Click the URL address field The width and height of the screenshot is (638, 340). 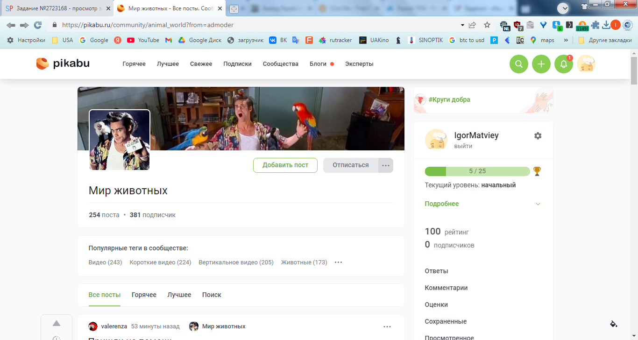coord(252,25)
